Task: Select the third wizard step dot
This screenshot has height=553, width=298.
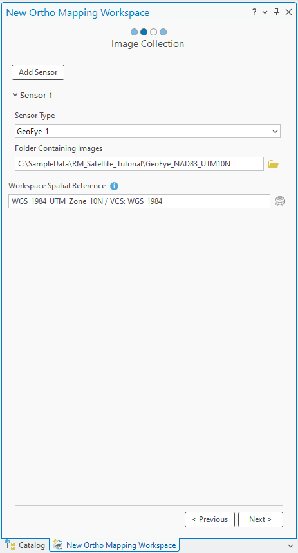Action: tap(153, 32)
